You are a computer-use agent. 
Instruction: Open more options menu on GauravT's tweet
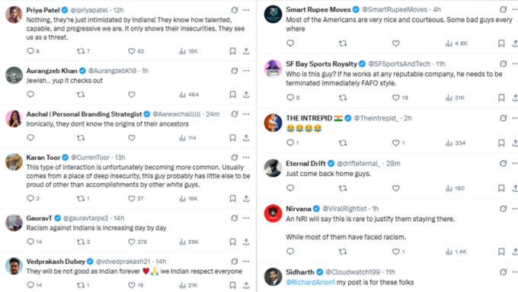[246, 218]
